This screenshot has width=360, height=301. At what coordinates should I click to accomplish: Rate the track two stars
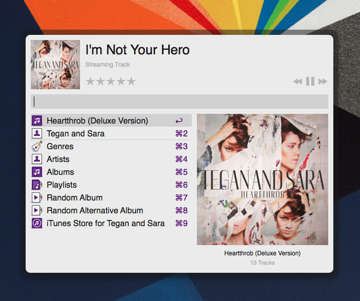coord(101,82)
